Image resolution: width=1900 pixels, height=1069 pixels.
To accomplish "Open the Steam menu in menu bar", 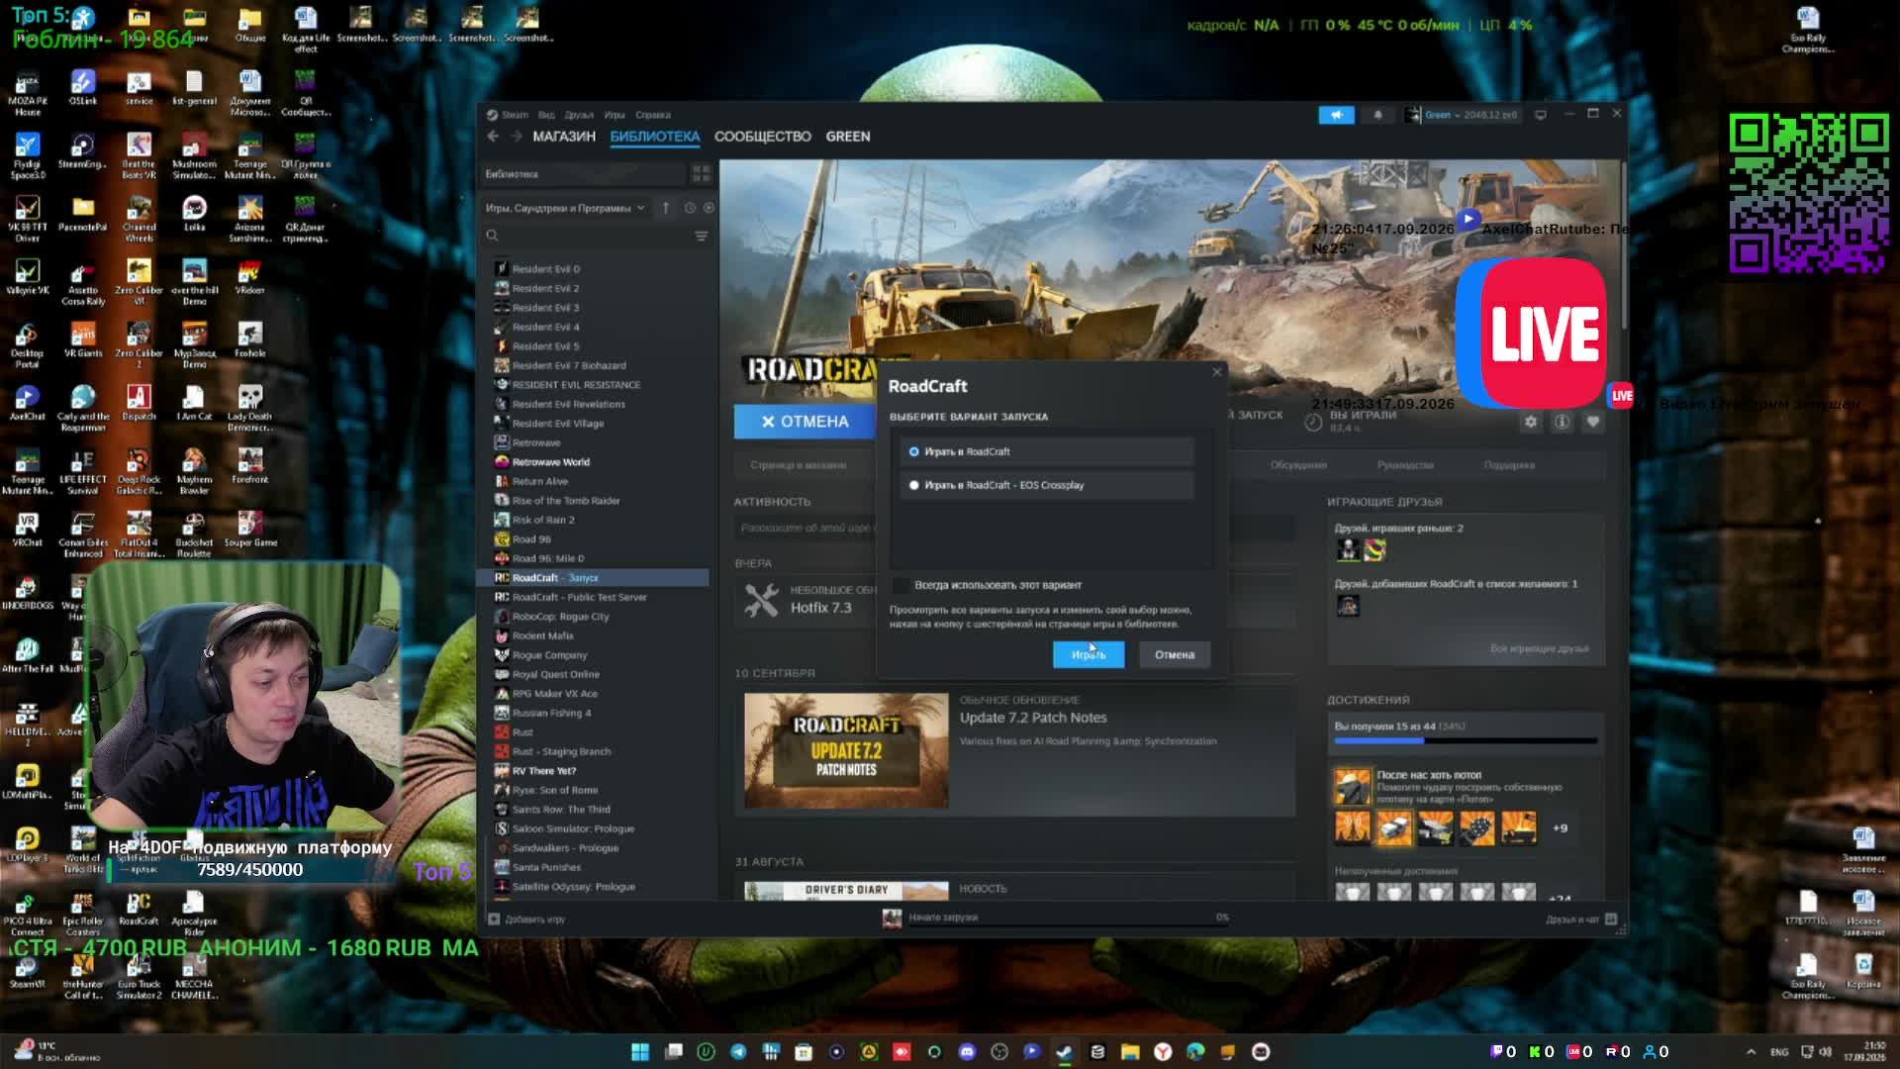I will (515, 115).
